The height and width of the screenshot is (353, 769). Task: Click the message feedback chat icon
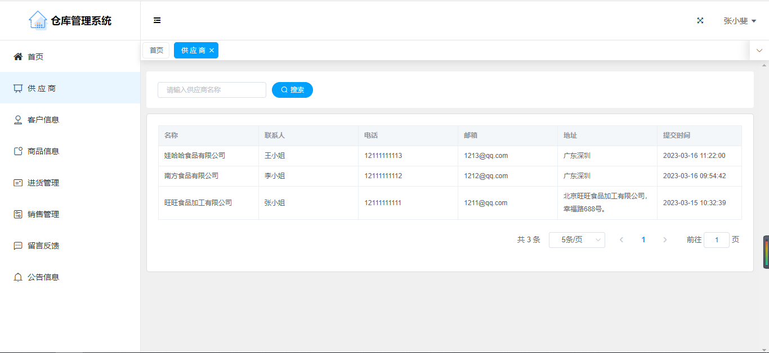click(x=18, y=246)
